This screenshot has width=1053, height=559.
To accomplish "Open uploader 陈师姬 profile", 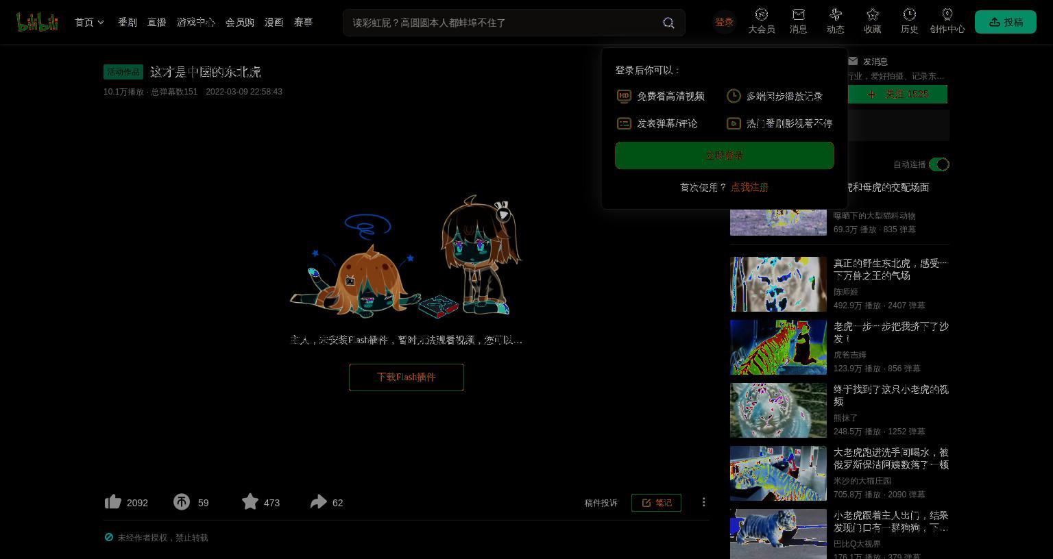I will pos(846,292).
